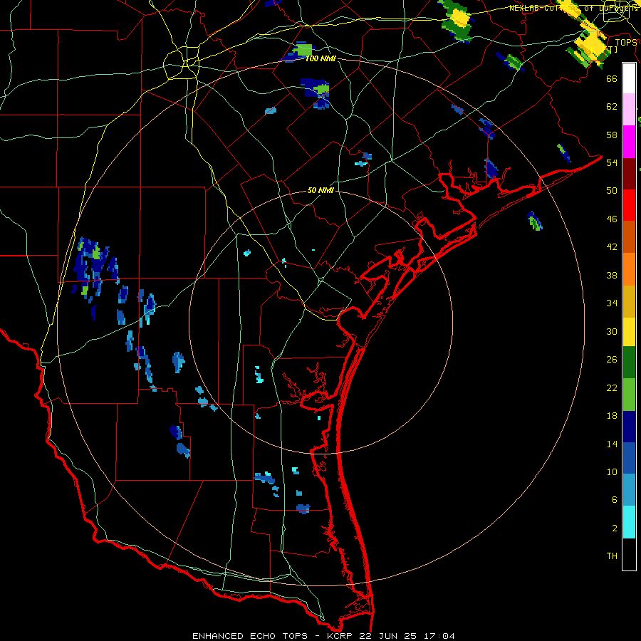
Task: Click the NEXLAB College of DuPage credit
Action: pyautogui.click(x=574, y=8)
